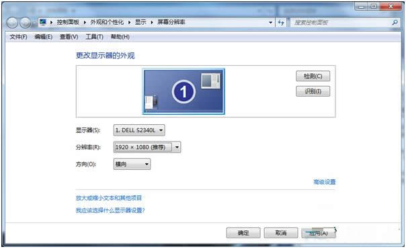
Task: Open the 查看(V) menu
Action: [x=69, y=37]
